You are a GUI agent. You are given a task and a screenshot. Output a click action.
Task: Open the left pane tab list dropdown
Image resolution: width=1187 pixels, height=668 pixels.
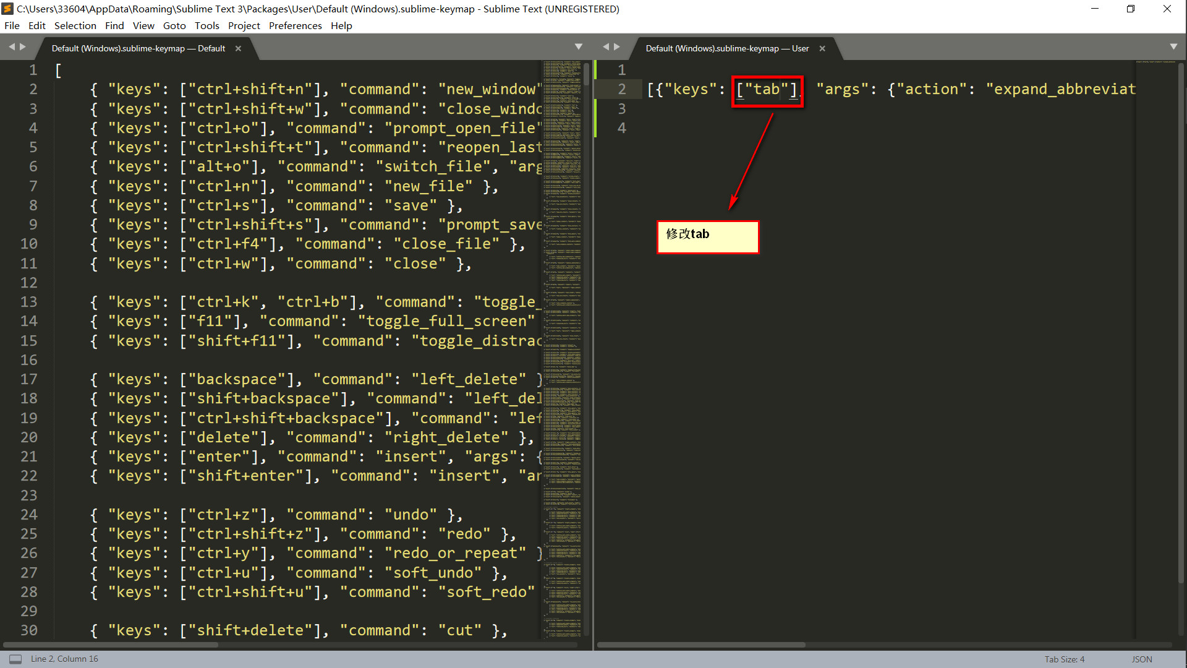[579, 47]
